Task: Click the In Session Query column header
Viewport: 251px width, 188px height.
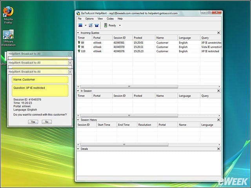Action: (x=211, y=96)
